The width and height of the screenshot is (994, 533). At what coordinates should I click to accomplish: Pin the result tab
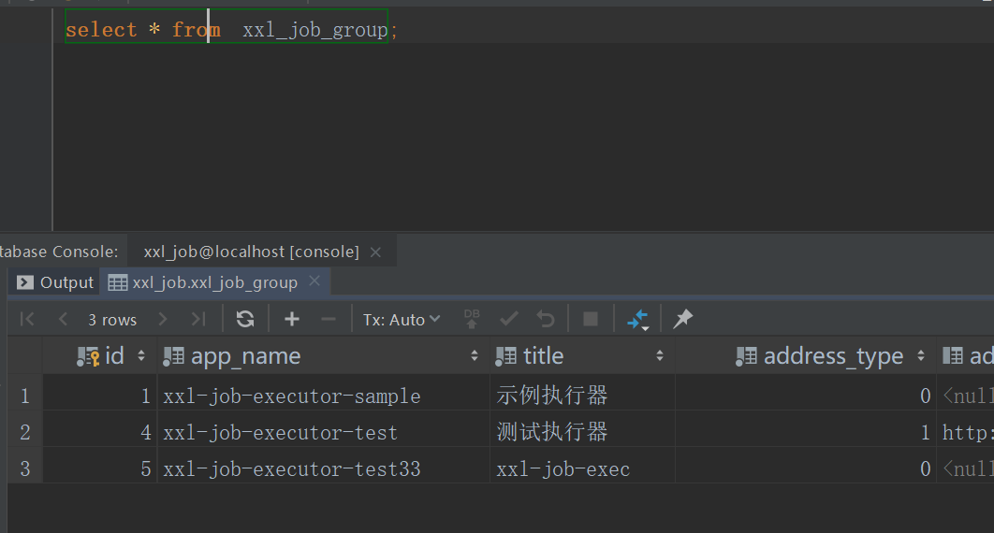click(x=682, y=319)
